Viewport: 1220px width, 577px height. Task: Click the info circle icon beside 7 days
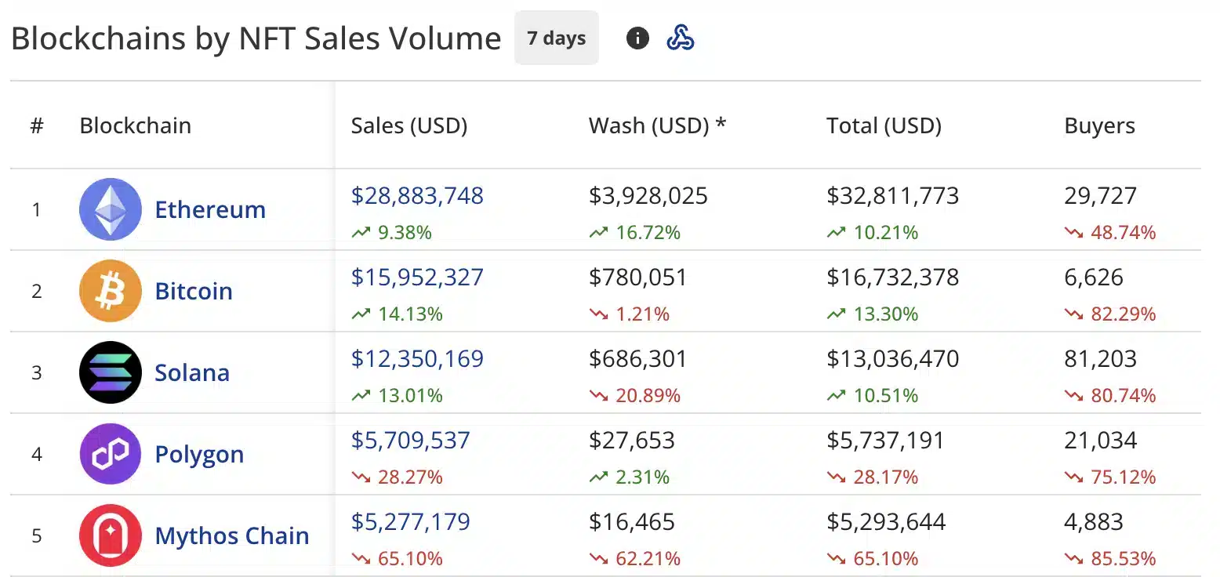pyautogui.click(x=637, y=38)
